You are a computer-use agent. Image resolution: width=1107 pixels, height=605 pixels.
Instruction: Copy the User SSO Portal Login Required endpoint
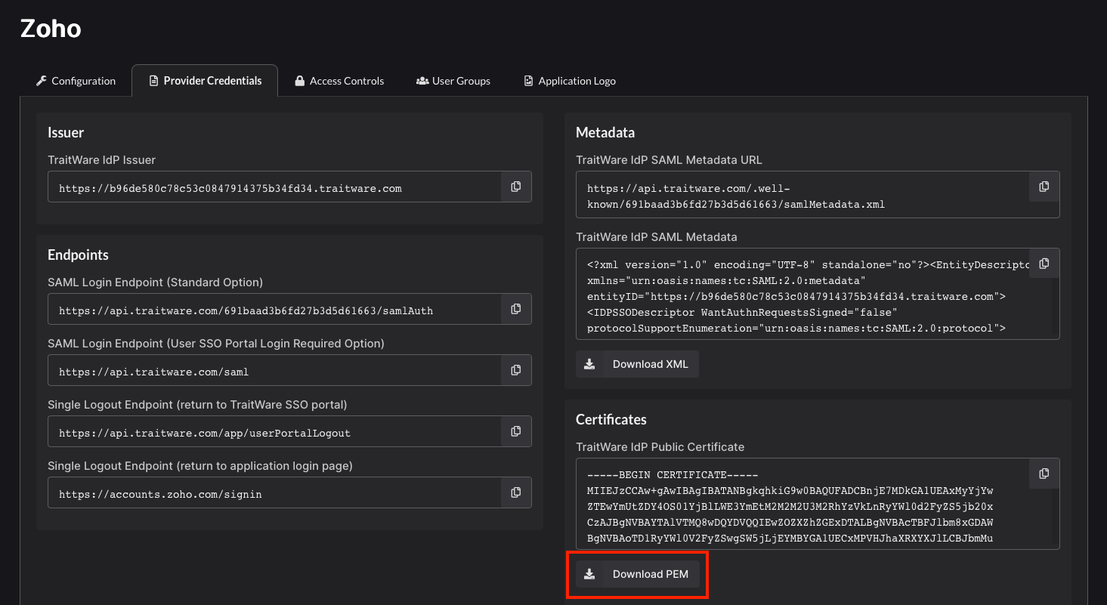click(x=516, y=370)
